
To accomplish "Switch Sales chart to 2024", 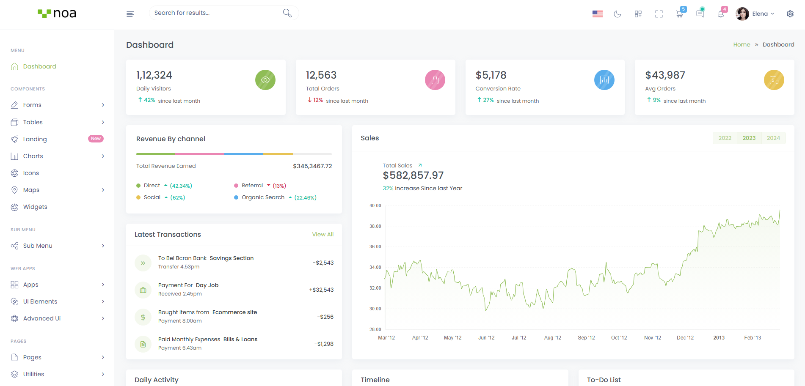I will pos(773,138).
